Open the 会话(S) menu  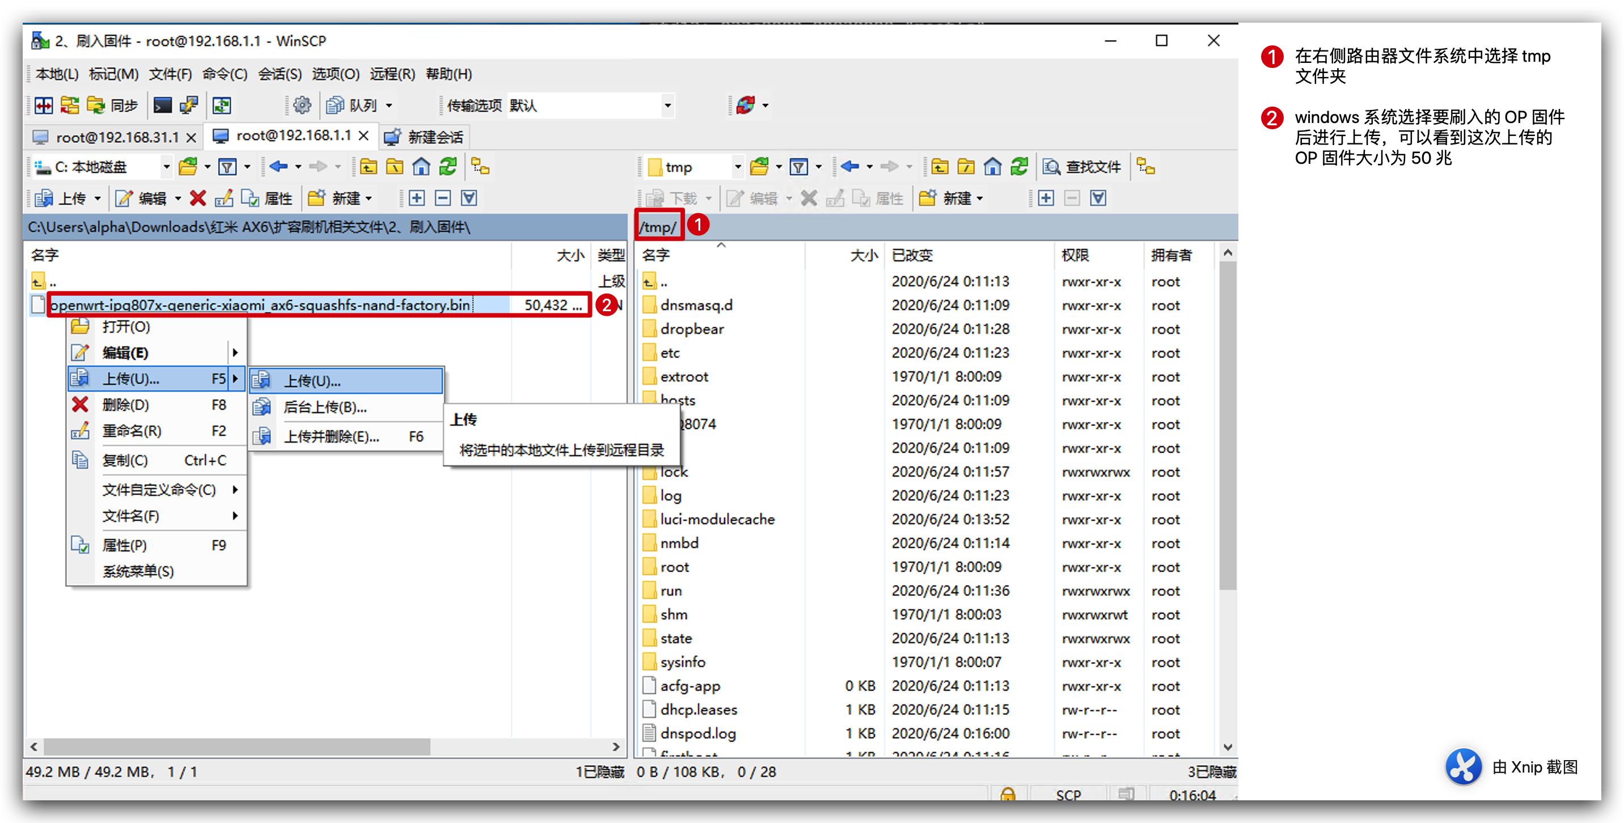coord(280,74)
